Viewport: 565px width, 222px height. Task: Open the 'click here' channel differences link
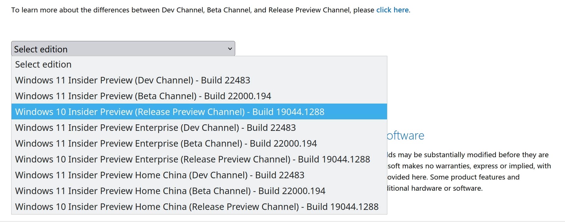coord(393,10)
